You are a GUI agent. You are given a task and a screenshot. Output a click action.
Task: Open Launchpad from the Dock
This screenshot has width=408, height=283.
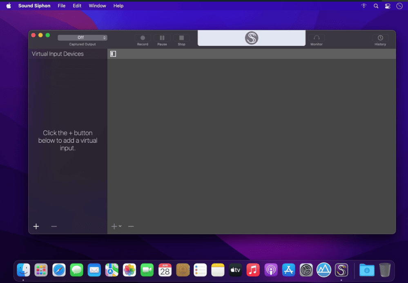point(41,270)
